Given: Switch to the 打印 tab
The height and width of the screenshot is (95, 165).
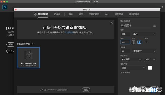Looking at the screenshot, I should click(x=81, y=14).
